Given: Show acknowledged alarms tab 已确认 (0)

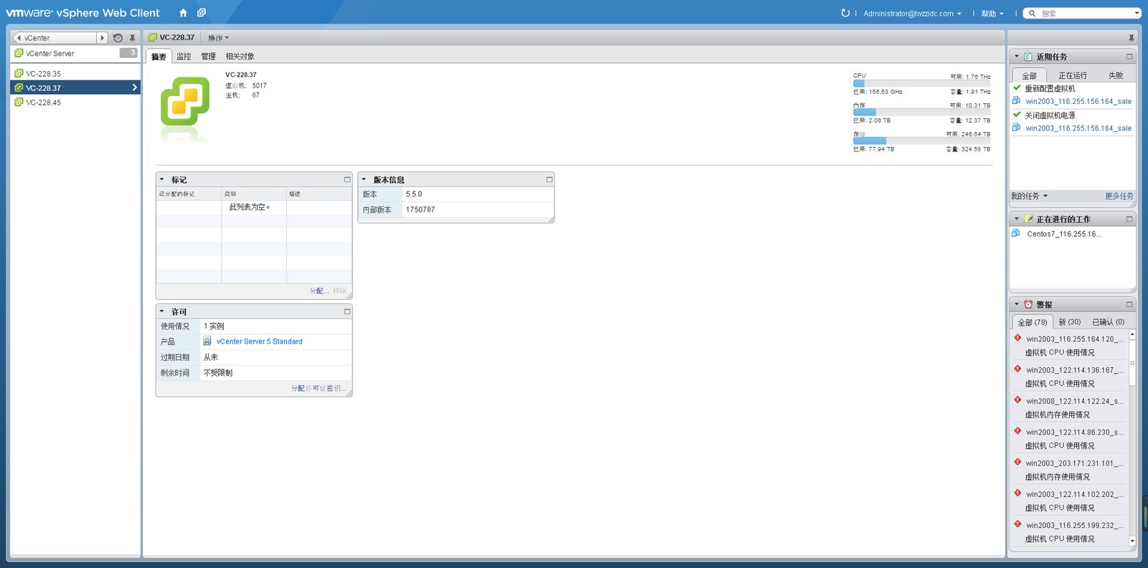Looking at the screenshot, I should tap(1108, 322).
